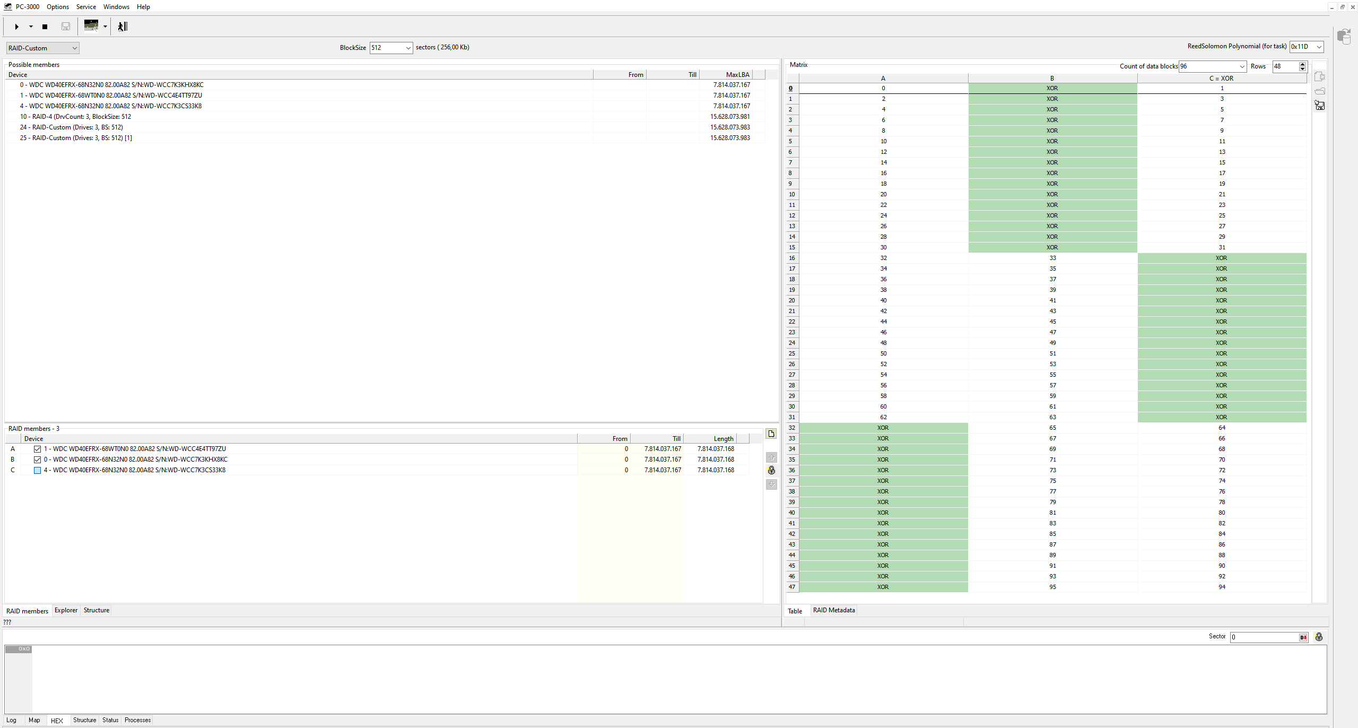Click the padlock icon next to the Sector field
Screen dimensions: 1358x728
(1319, 637)
